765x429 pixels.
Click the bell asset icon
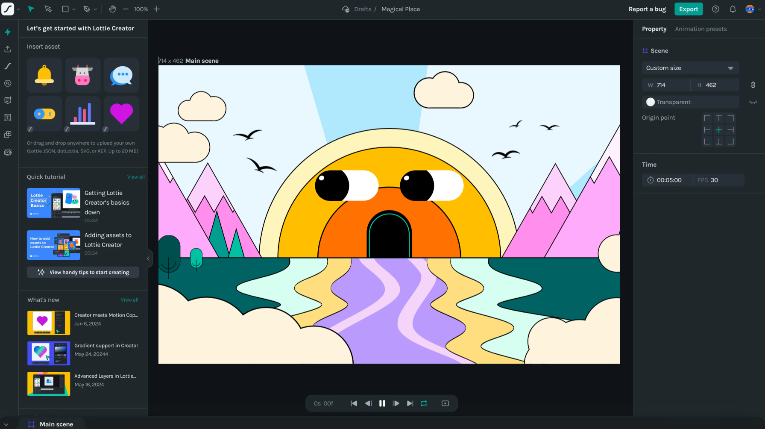coord(44,76)
